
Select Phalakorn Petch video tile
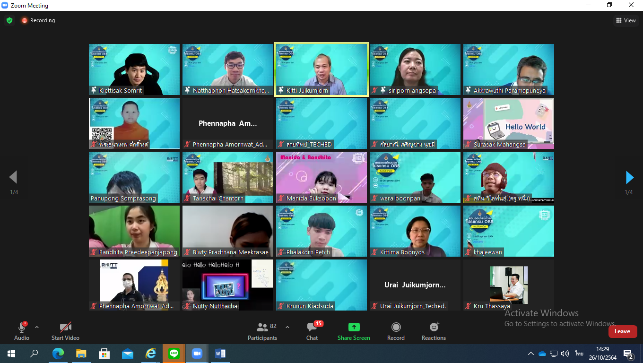pos(321,231)
